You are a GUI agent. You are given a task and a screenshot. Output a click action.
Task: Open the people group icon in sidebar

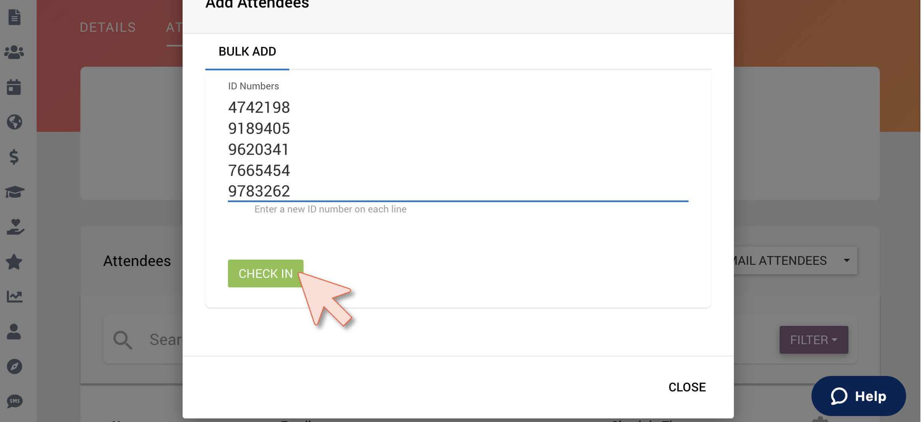click(x=14, y=52)
